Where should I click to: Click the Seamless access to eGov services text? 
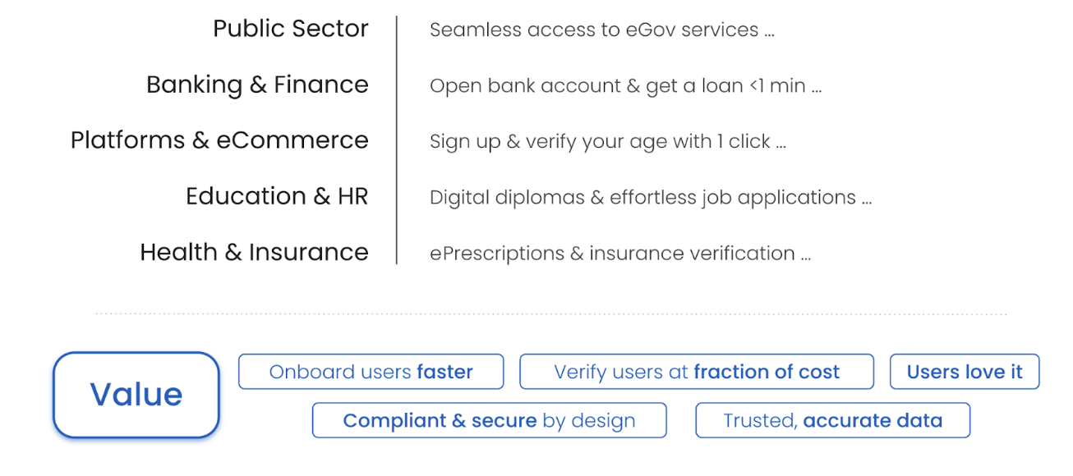coord(595,30)
